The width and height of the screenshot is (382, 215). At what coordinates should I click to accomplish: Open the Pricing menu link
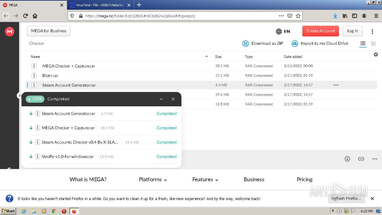tap(305, 179)
